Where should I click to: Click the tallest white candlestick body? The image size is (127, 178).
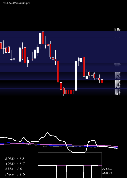click(76, 76)
